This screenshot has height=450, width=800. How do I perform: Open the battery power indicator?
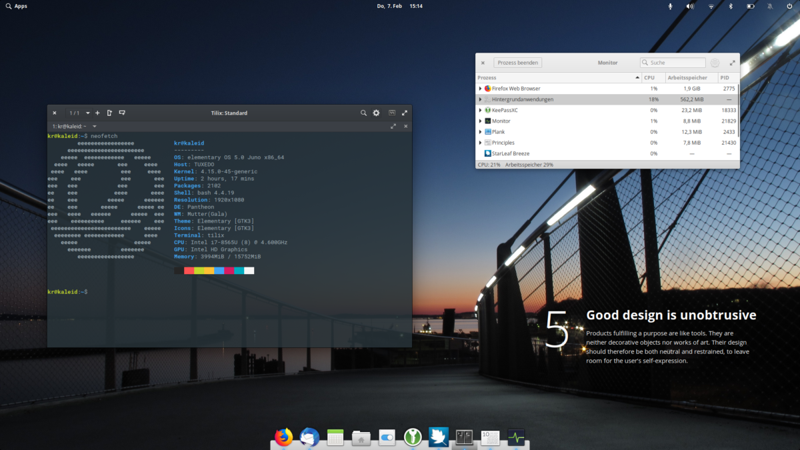(751, 6)
